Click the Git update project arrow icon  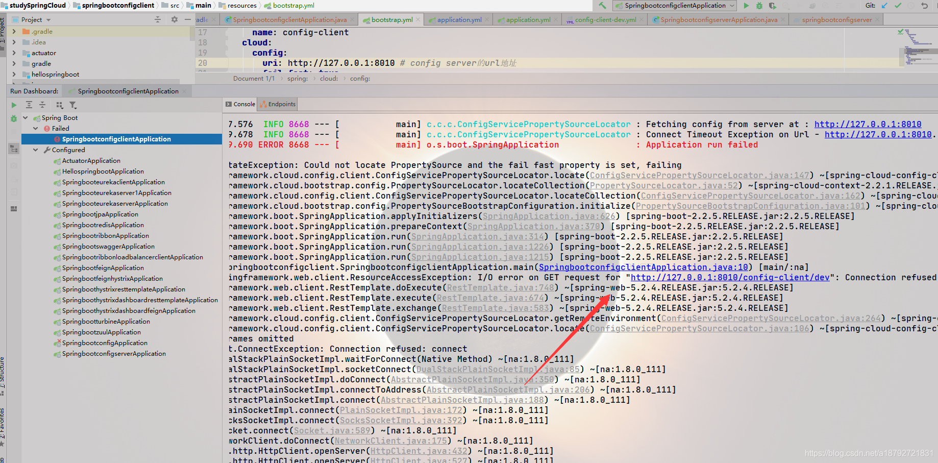pos(884,6)
